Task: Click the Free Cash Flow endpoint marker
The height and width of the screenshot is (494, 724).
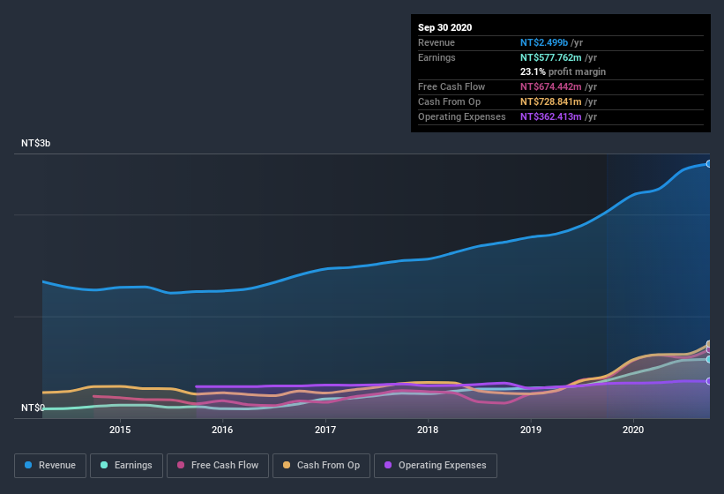Action: click(709, 349)
